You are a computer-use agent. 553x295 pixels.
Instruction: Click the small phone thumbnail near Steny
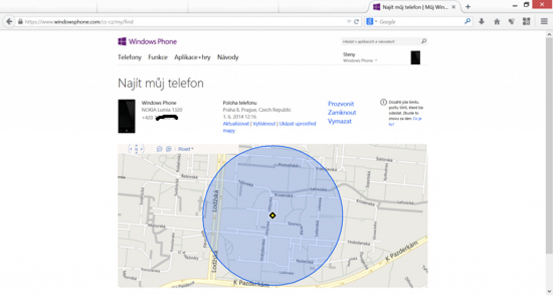click(x=415, y=57)
